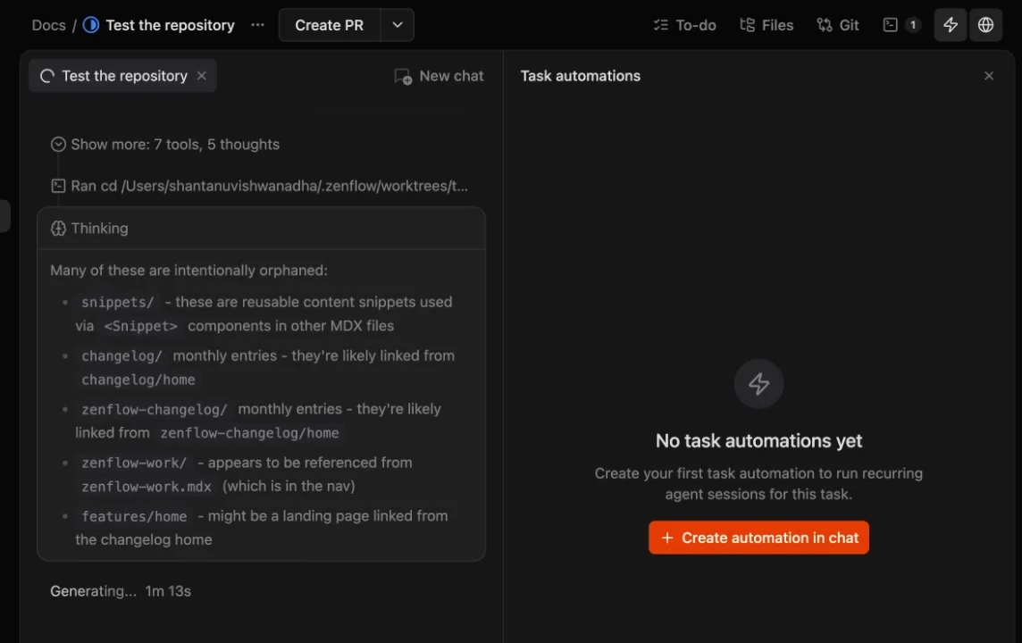Image resolution: width=1022 pixels, height=643 pixels.
Task: Start a New chat
Action: click(439, 76)
